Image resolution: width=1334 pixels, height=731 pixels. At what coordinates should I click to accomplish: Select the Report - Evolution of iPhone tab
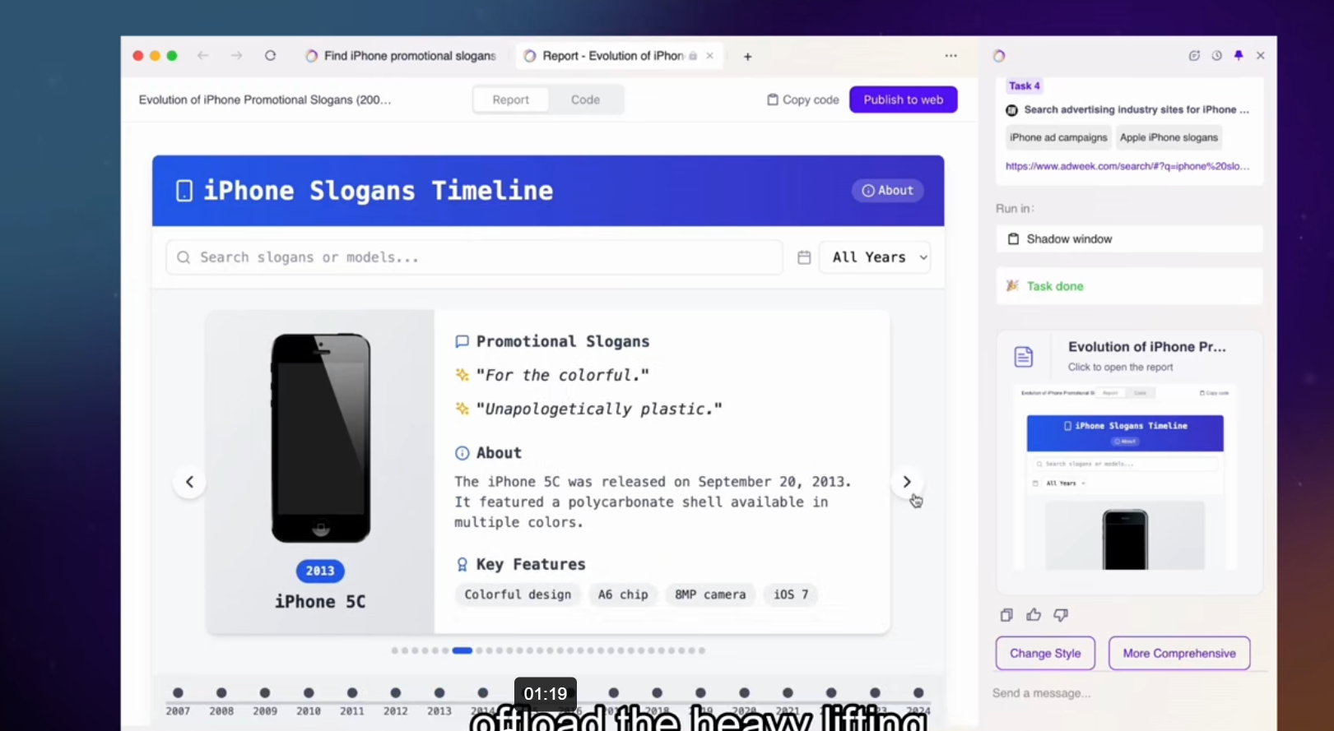tap(619, 56)
